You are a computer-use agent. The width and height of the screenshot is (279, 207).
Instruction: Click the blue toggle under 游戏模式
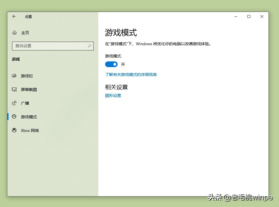click(111, 64)
